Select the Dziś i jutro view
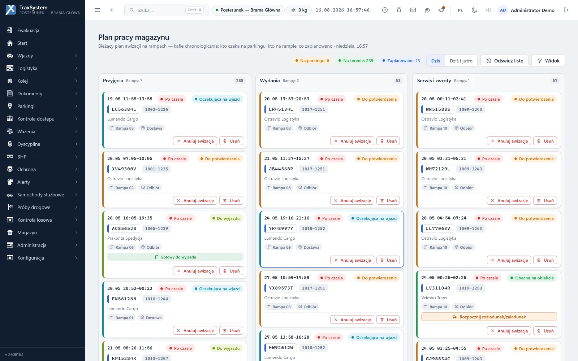The height and width of the screenshot is (361, 578). pyautogui.click(x=461, y=61)
